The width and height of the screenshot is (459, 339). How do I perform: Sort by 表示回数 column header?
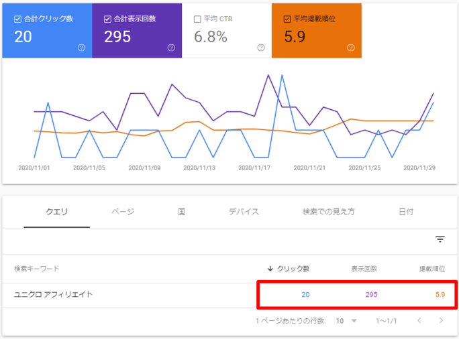(364, 269)
